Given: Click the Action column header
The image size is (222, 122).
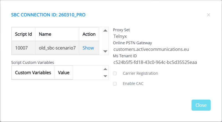Looking at the screenshot, I should pyautogui.click(x=89, y=34).
